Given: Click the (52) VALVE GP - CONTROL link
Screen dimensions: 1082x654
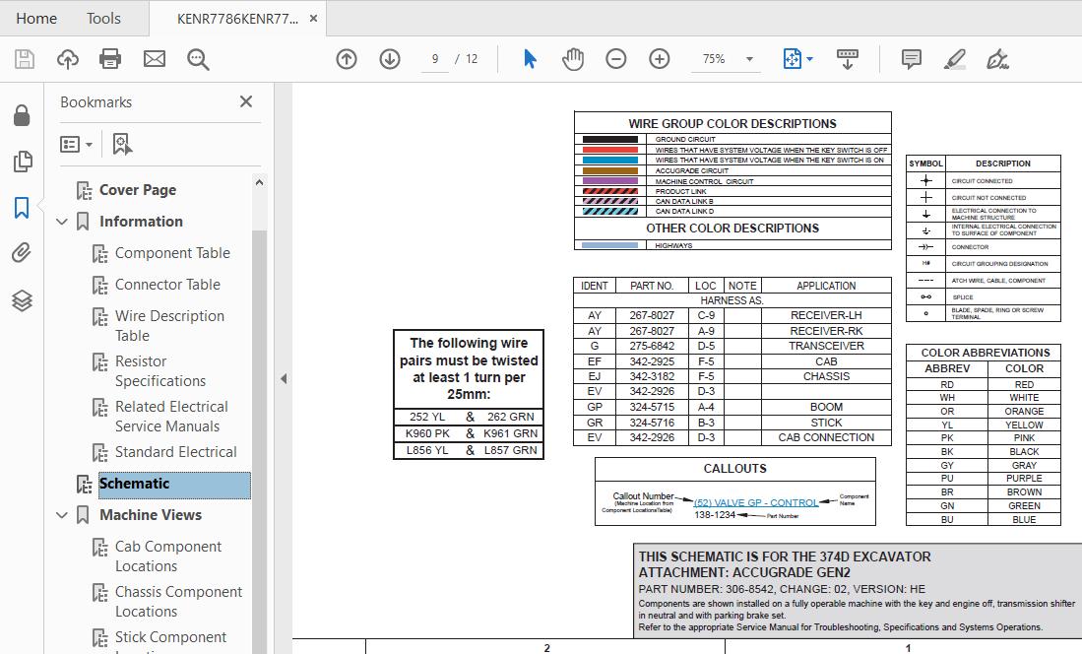Looking at the screenshot, I should click(x=755, y=502).
